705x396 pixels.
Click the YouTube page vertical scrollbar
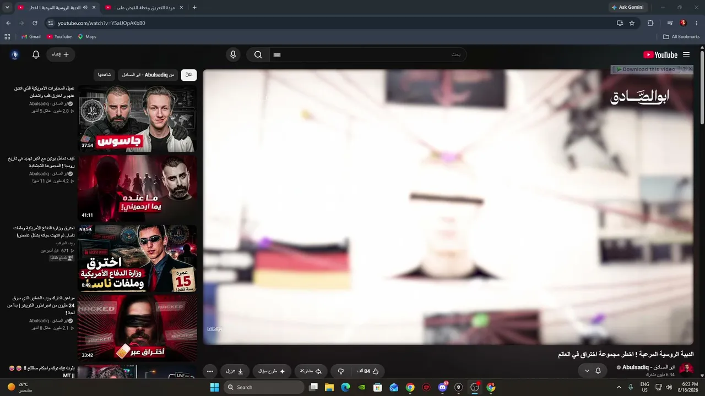click(x=702, y=88)
